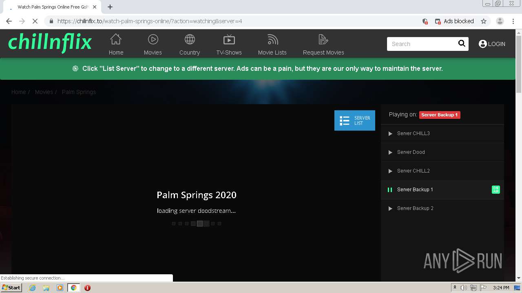The width and height of the screenshot is (522, 293).
Task: Open File Explorer from taskbar
Action: 46,288
